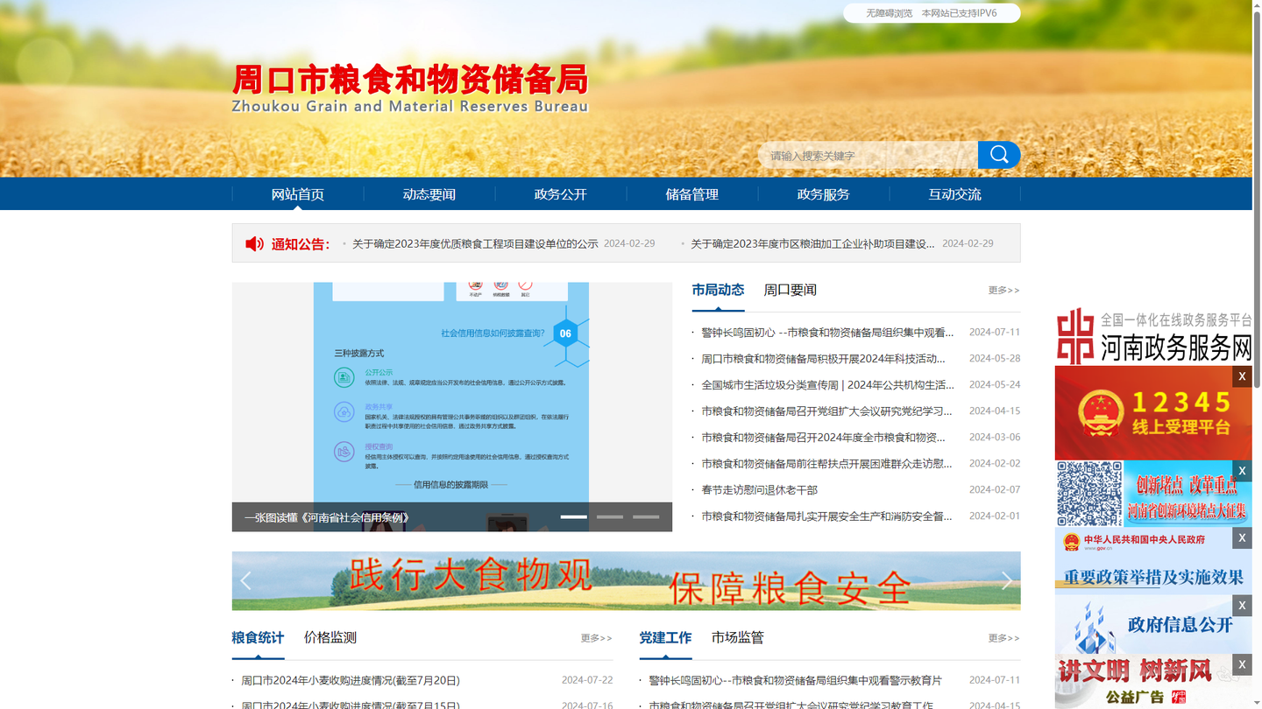Open the 政务服务 nav item

(824, 194)
